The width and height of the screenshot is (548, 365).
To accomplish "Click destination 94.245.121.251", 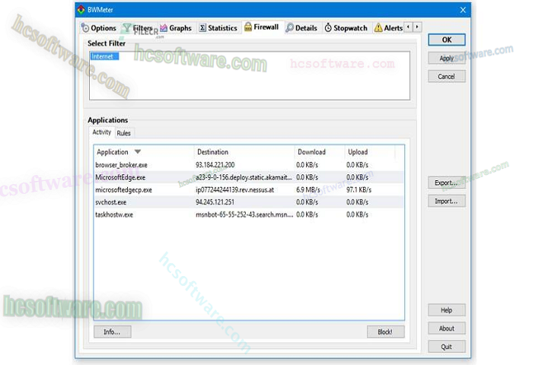I will pos(215,202).
